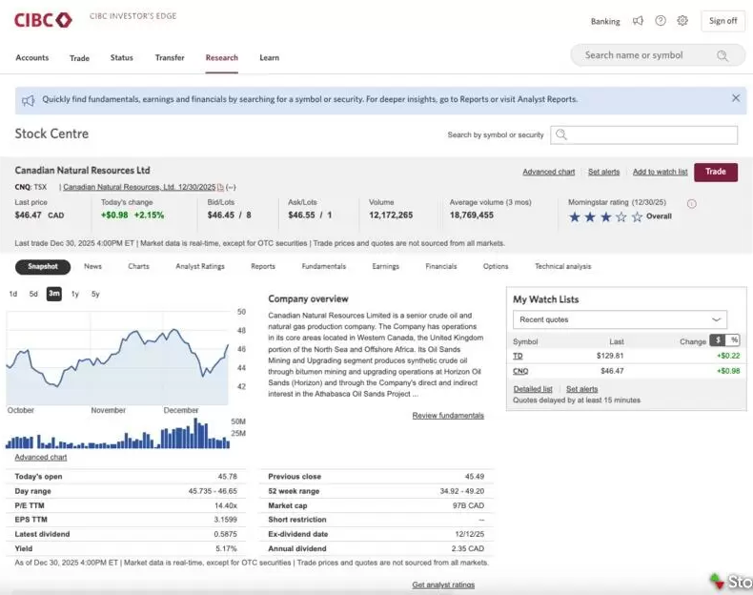The width and height of the screenshot is (753, 595).
Task: Open the Research menu
Action: 222,57
